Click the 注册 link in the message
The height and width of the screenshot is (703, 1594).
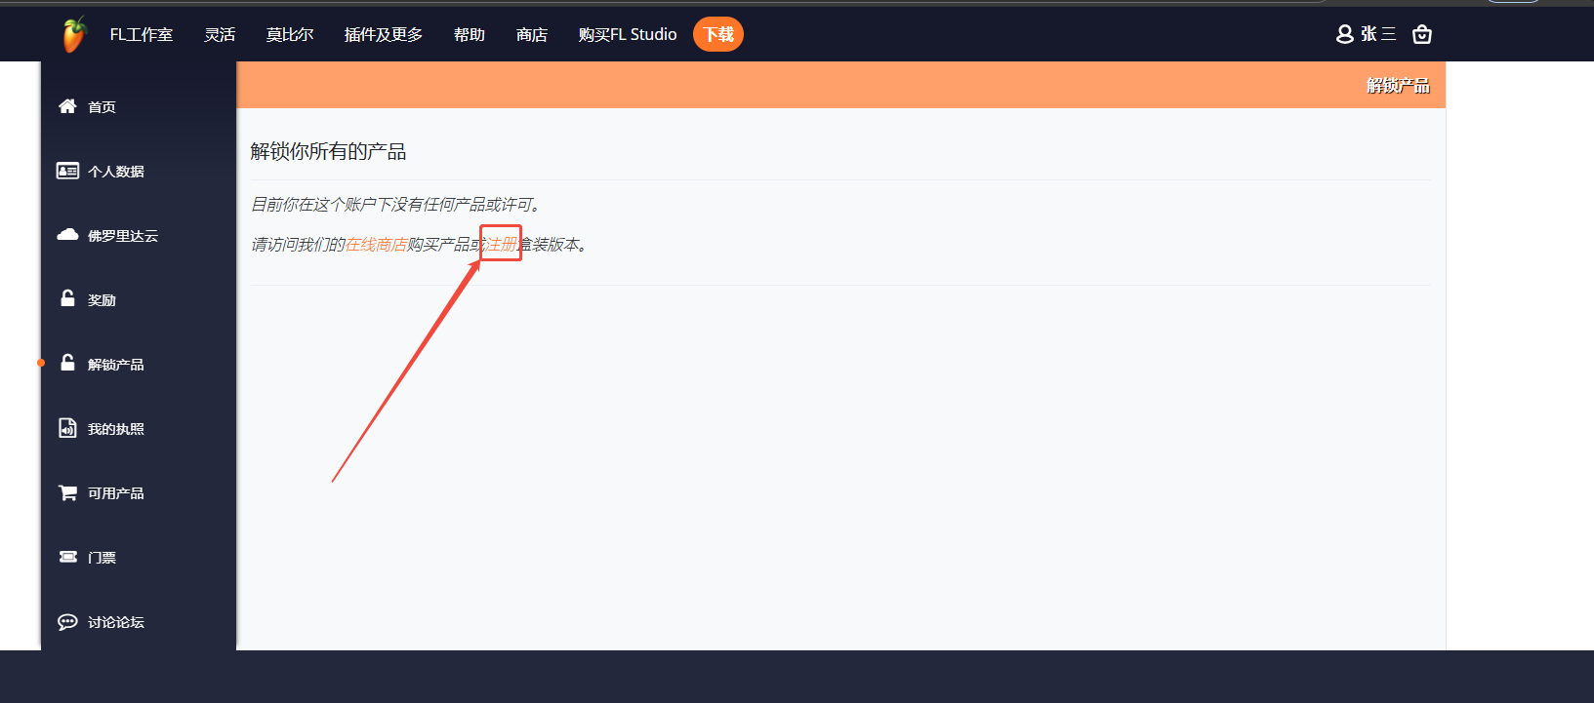tap(501, 245)
